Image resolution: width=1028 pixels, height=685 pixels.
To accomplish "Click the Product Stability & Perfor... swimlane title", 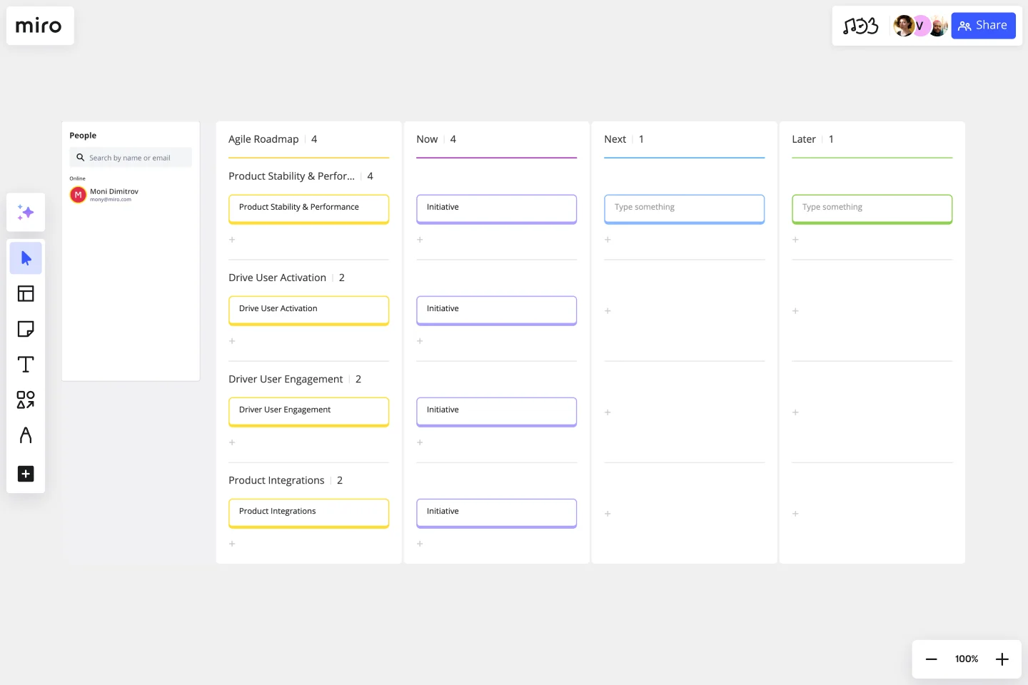I will click(291, 176).
